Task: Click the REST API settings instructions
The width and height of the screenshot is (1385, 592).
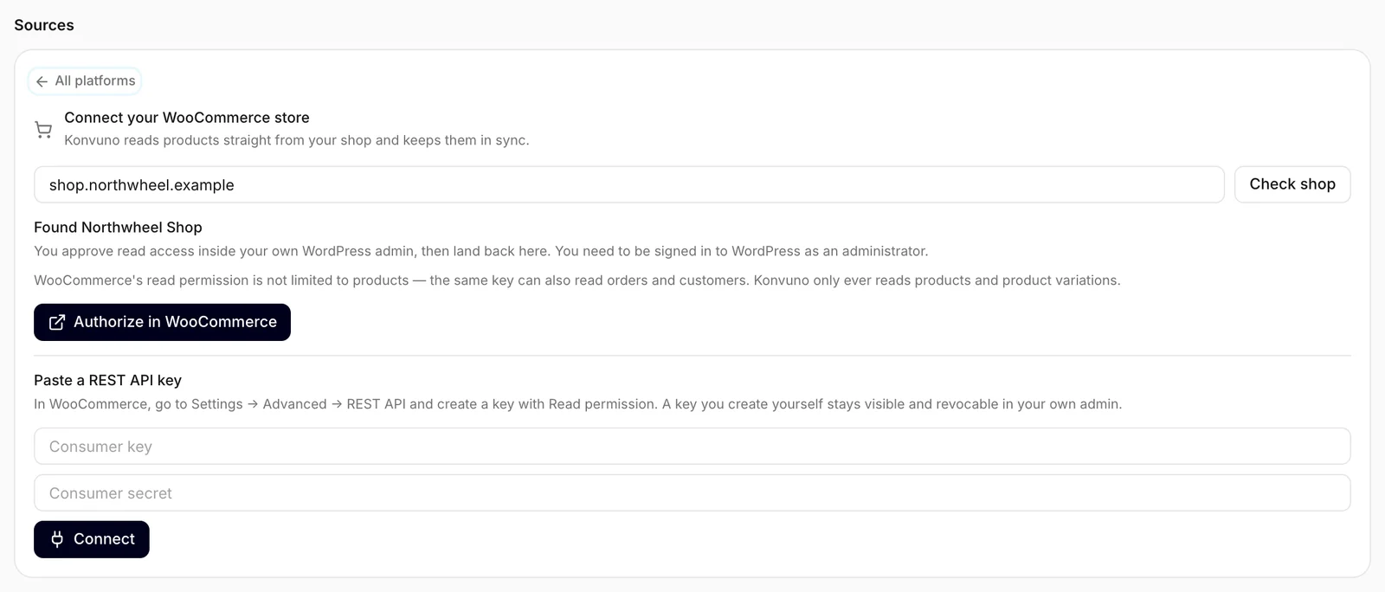Action: 578,404
